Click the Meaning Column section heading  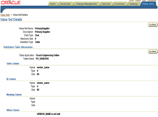pyautogui.click(x=14, y=95)
